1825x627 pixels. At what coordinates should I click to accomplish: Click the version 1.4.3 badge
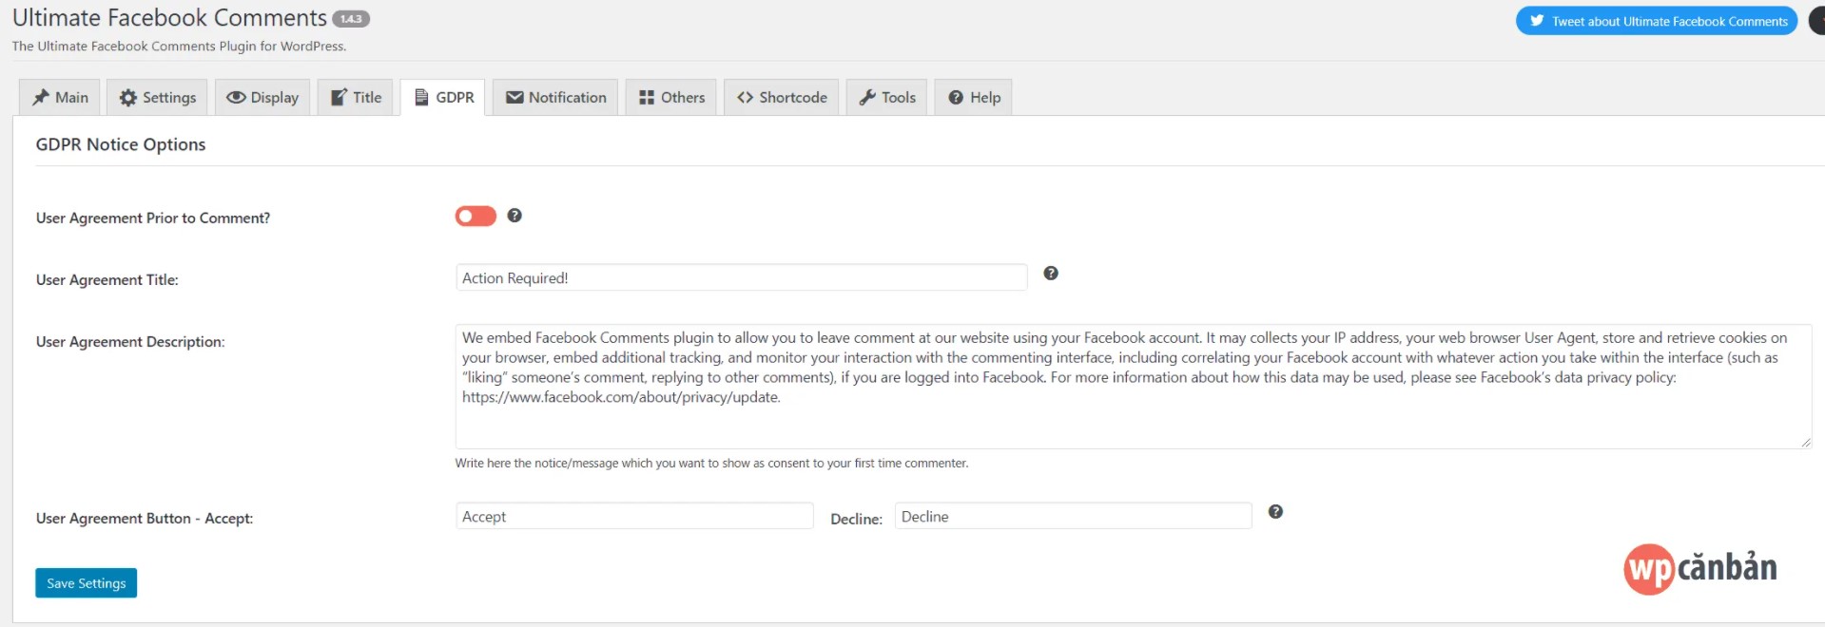[x=351, y=19]
